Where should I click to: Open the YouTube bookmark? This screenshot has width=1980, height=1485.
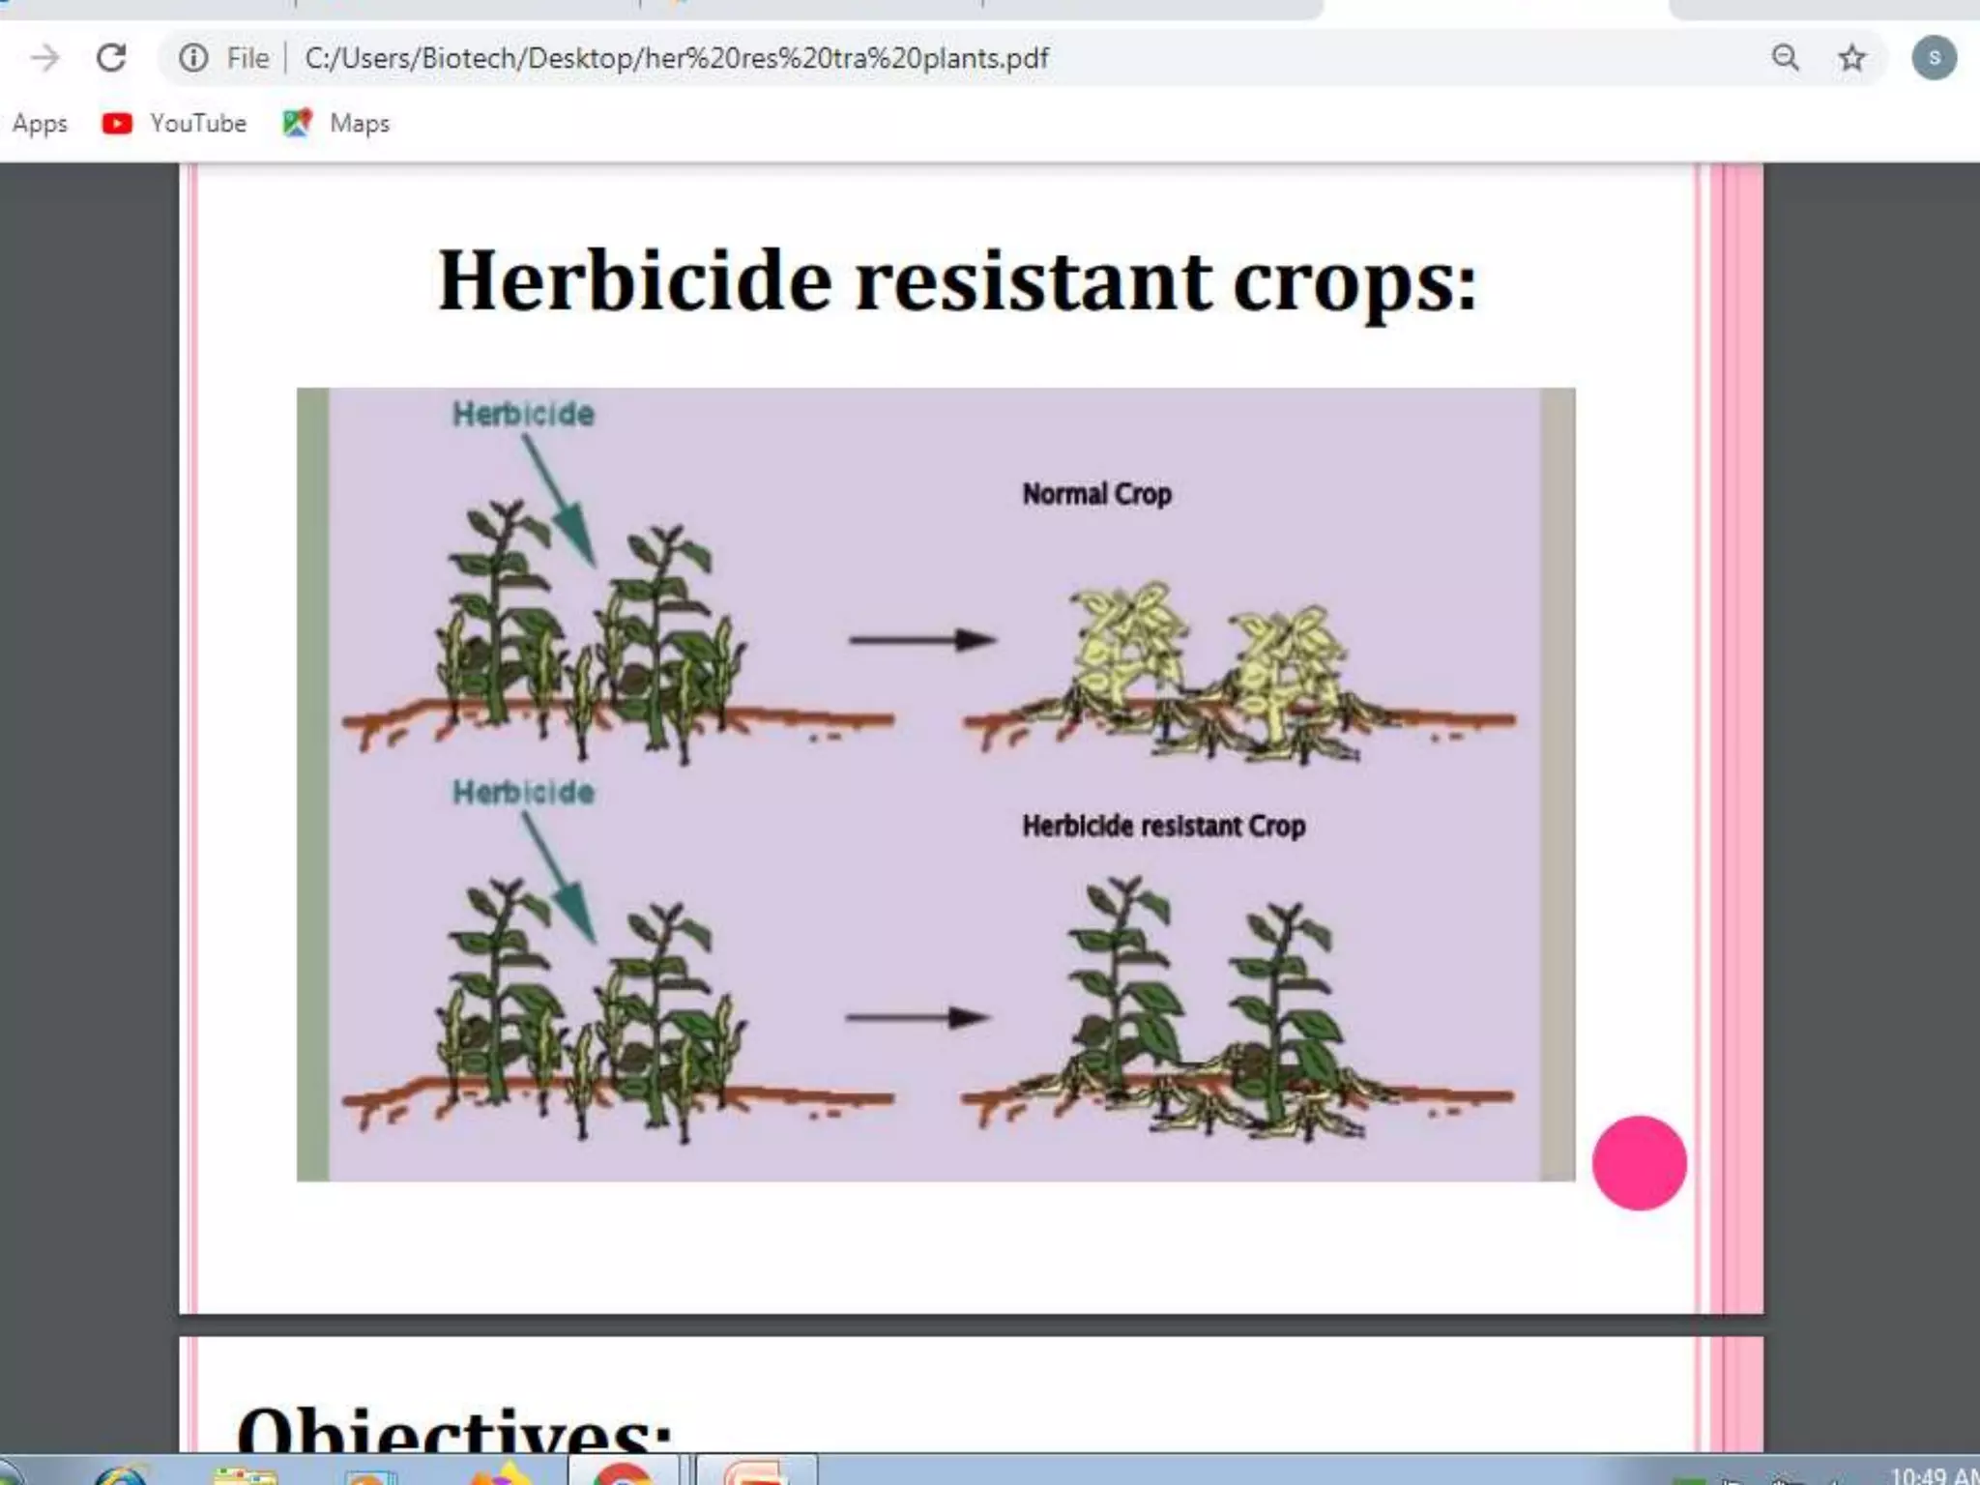pos(175,124)
